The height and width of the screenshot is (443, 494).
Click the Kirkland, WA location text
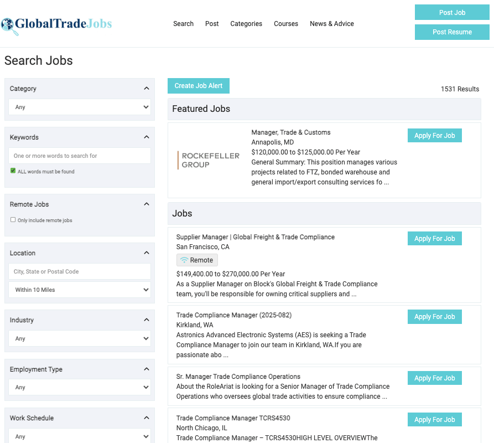pyautogui.click(x=195, y=324)
